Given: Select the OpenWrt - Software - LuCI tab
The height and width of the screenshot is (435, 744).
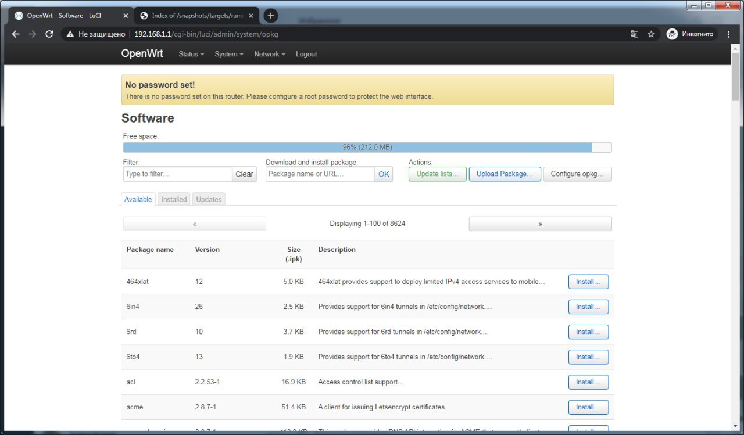Looking at the screenshot, I should 70,16.
